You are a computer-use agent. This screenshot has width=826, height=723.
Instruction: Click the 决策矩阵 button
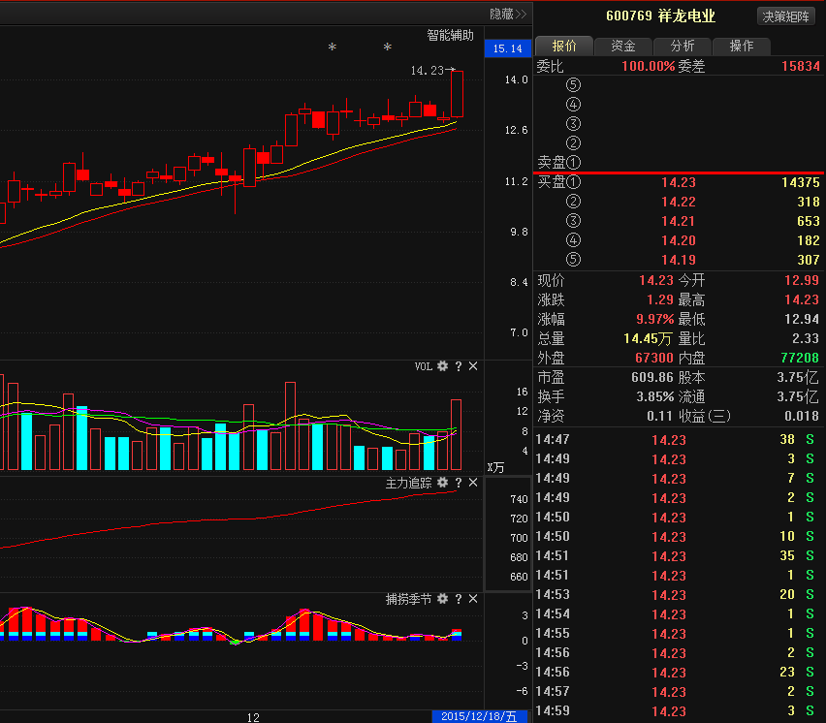[x=785, y=16]
